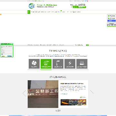Show the previous case with left arrow

point(24,93)
